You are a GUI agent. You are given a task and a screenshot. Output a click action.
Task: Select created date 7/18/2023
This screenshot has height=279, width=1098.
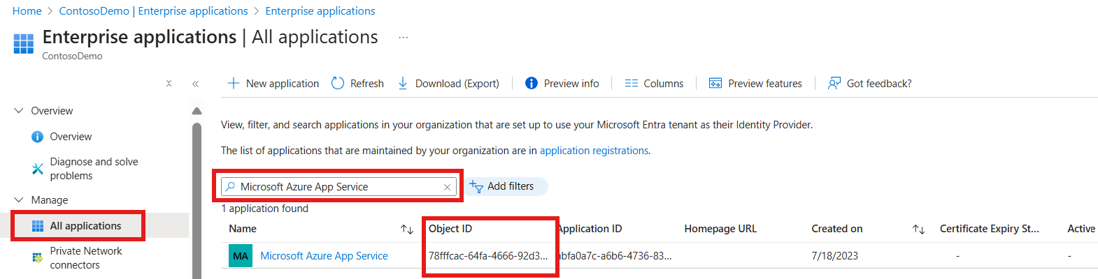tap(834, 256)
